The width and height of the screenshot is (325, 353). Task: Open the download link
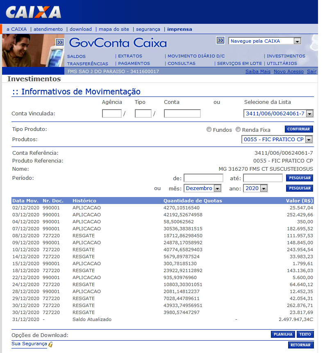[81, 29]
